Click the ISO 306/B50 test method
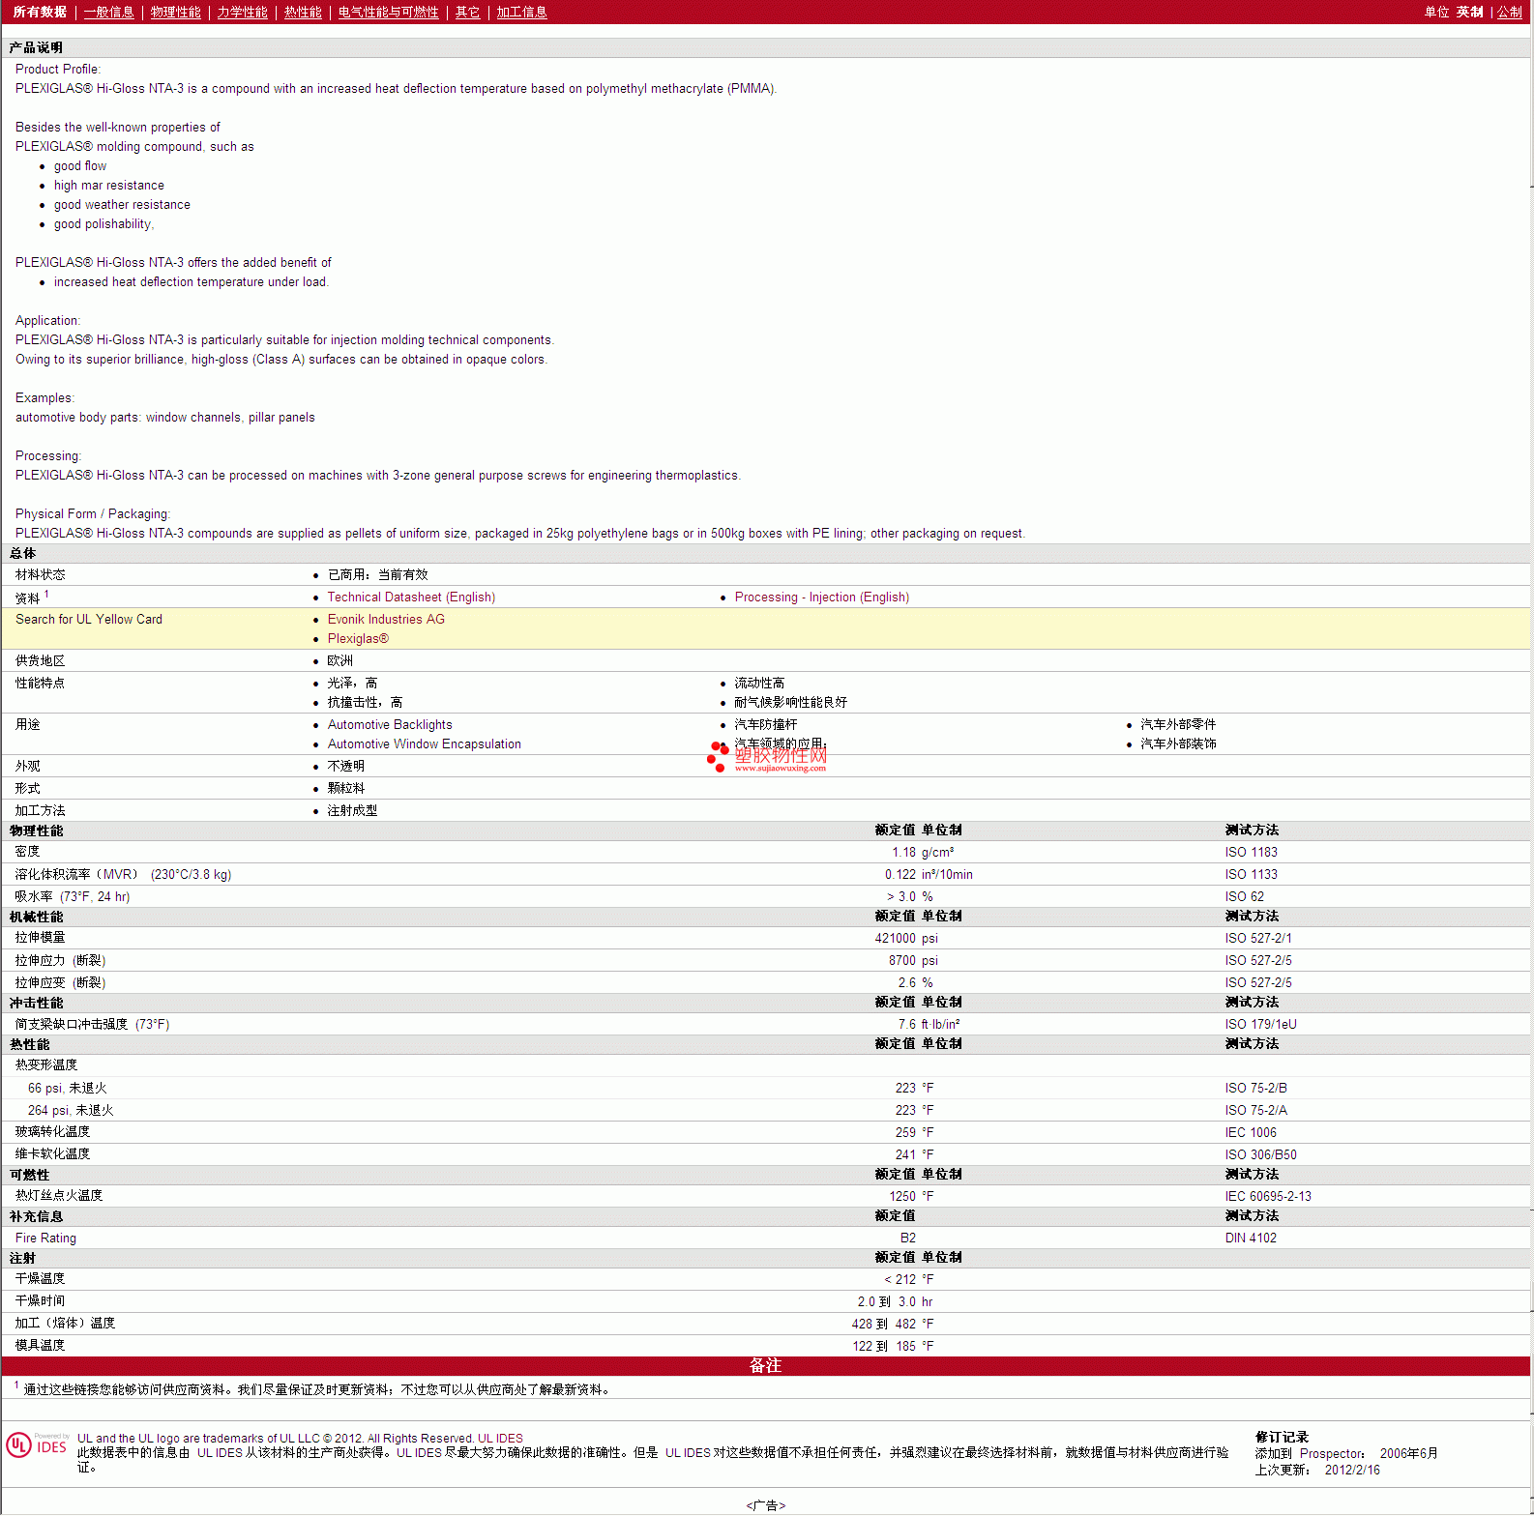The height and width of the screenshot is (1516, 1534). pyautogui.click(x=1260, y=1155)
